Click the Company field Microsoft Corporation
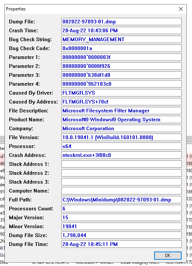192x266 pixels. (121, 128)
